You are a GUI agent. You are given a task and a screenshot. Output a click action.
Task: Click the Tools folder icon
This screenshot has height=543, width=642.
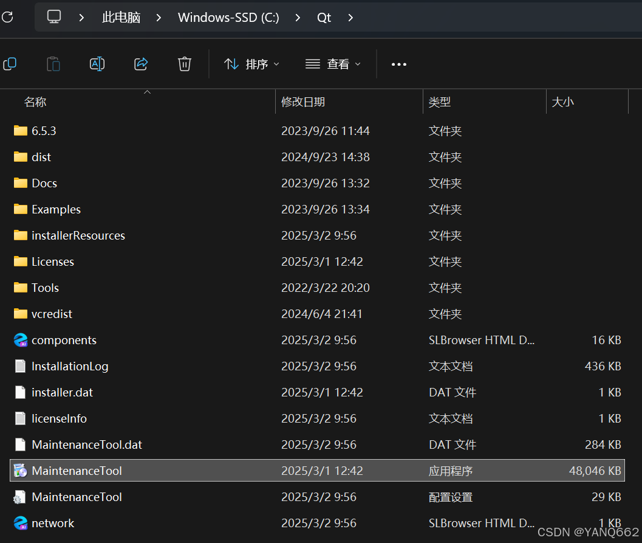click(21, 288)
